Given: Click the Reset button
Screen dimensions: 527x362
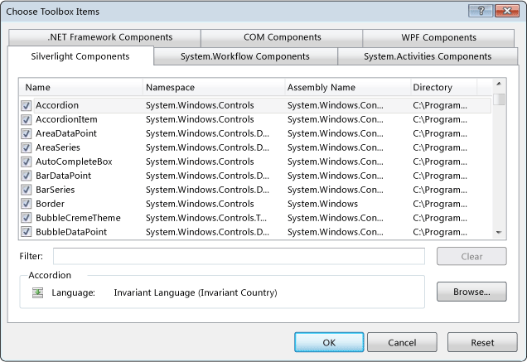Looking at the screenshot, I should pyautogui.click(x=482, y=342).
